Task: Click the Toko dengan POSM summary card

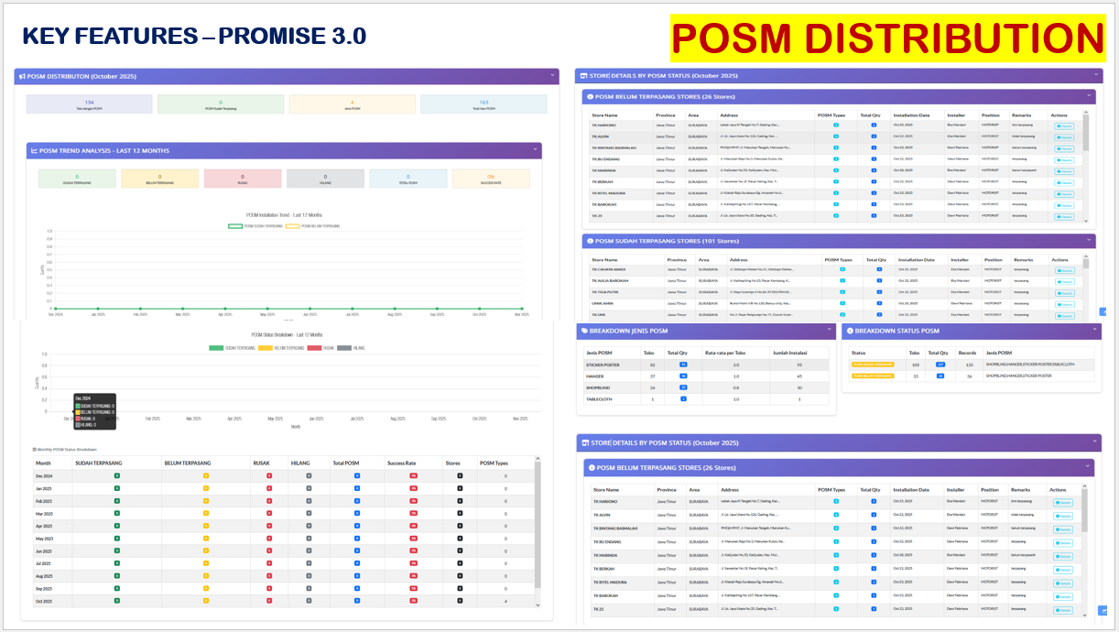Action: [89, 104]
